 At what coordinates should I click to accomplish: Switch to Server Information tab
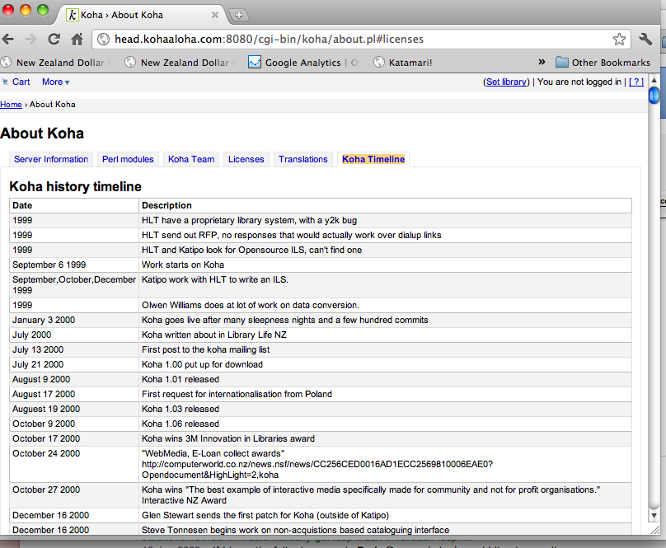(51, 159)
